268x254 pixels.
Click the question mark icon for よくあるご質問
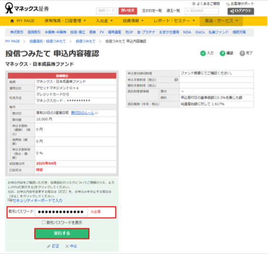(194, 4)
